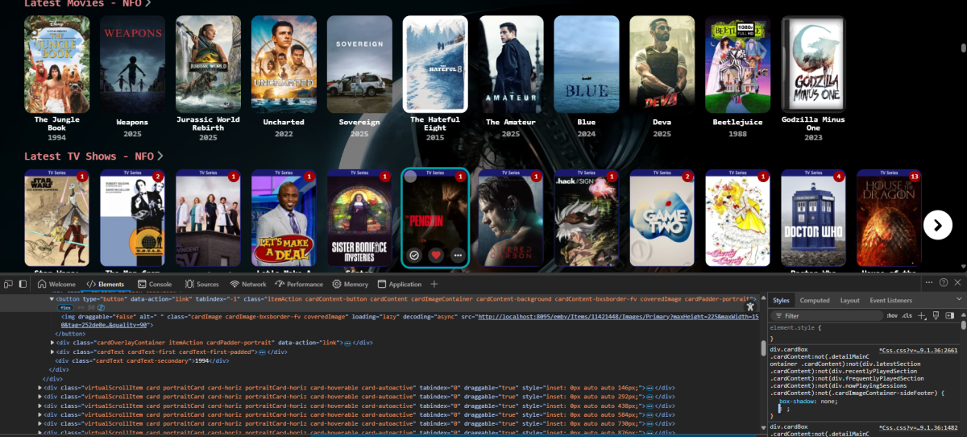This screenshot has width=967, height=437.
Task: Open the Weapons movie poster
Action: point(132,64)
